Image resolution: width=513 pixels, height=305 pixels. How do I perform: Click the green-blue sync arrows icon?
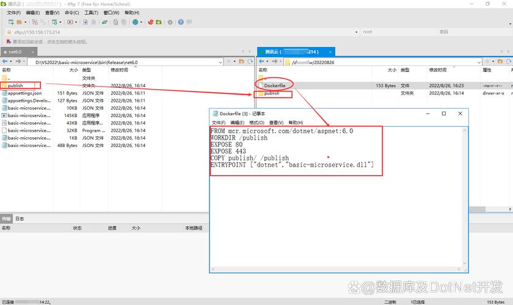click(104, 22)
